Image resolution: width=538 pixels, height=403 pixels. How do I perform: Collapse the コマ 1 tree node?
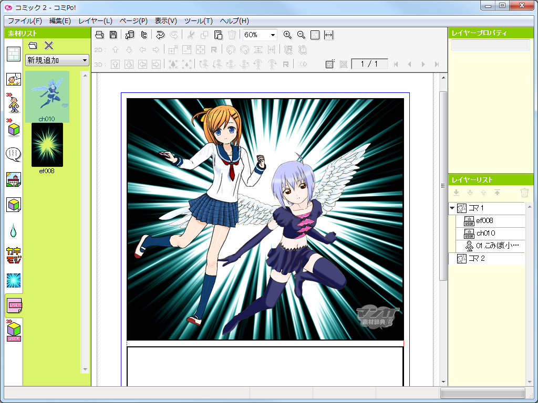click(452, 208)
